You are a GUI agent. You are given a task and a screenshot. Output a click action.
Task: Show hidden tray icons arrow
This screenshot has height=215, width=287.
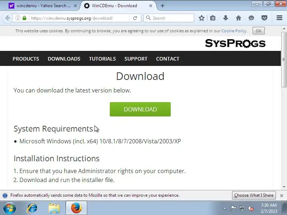(x=225, y=208)
